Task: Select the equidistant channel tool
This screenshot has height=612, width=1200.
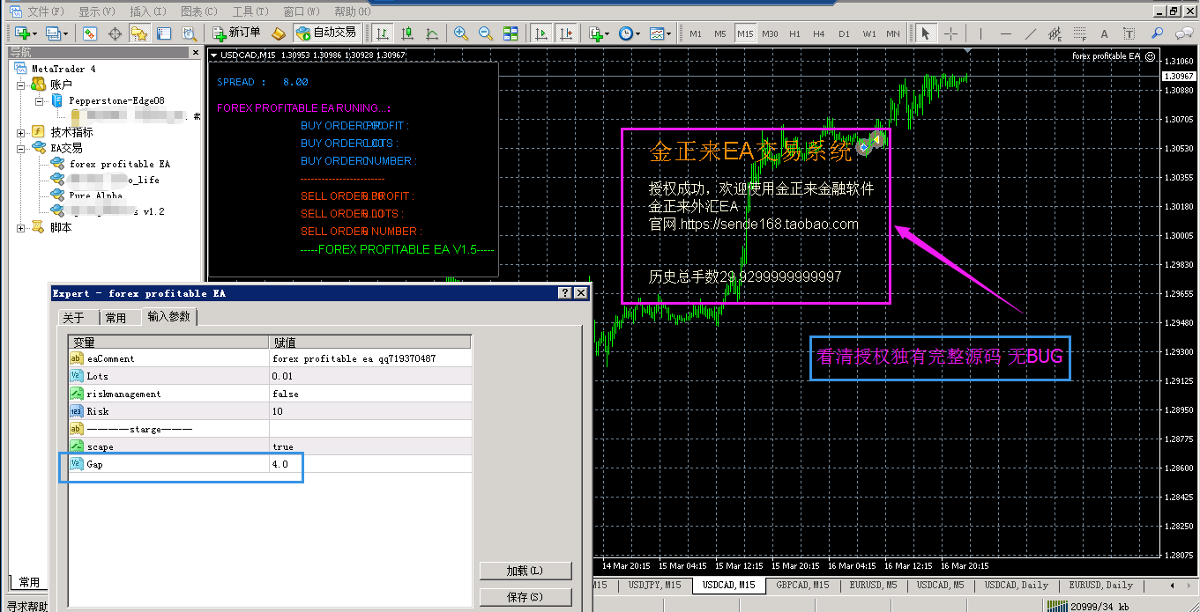Action: (1055, 33)
